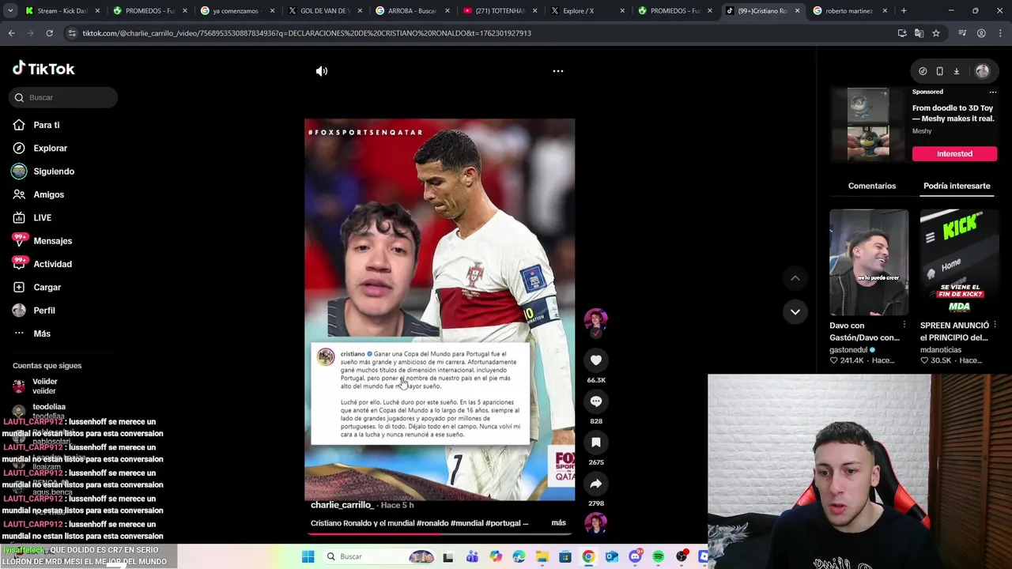Share the video with the arrow icon
Image resolution: width=1012 pixels, height=569 pixels.
tap(596, 484)
